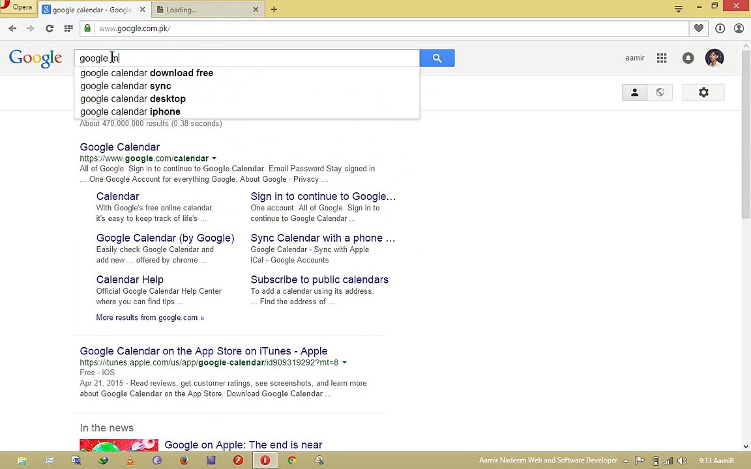This screenshot has height=469, width=751.
Task: Open Sync Calendar with a phone link
Action: pos(323,238)
